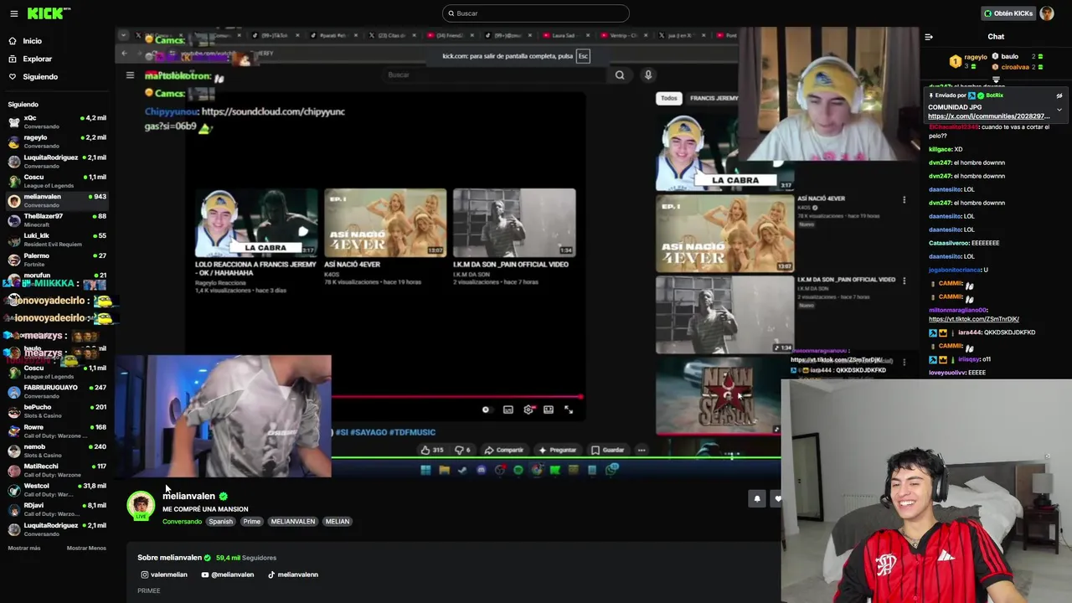
Task: Click the YouTube search magnifier icon
Action: click(x=620, y=75)
